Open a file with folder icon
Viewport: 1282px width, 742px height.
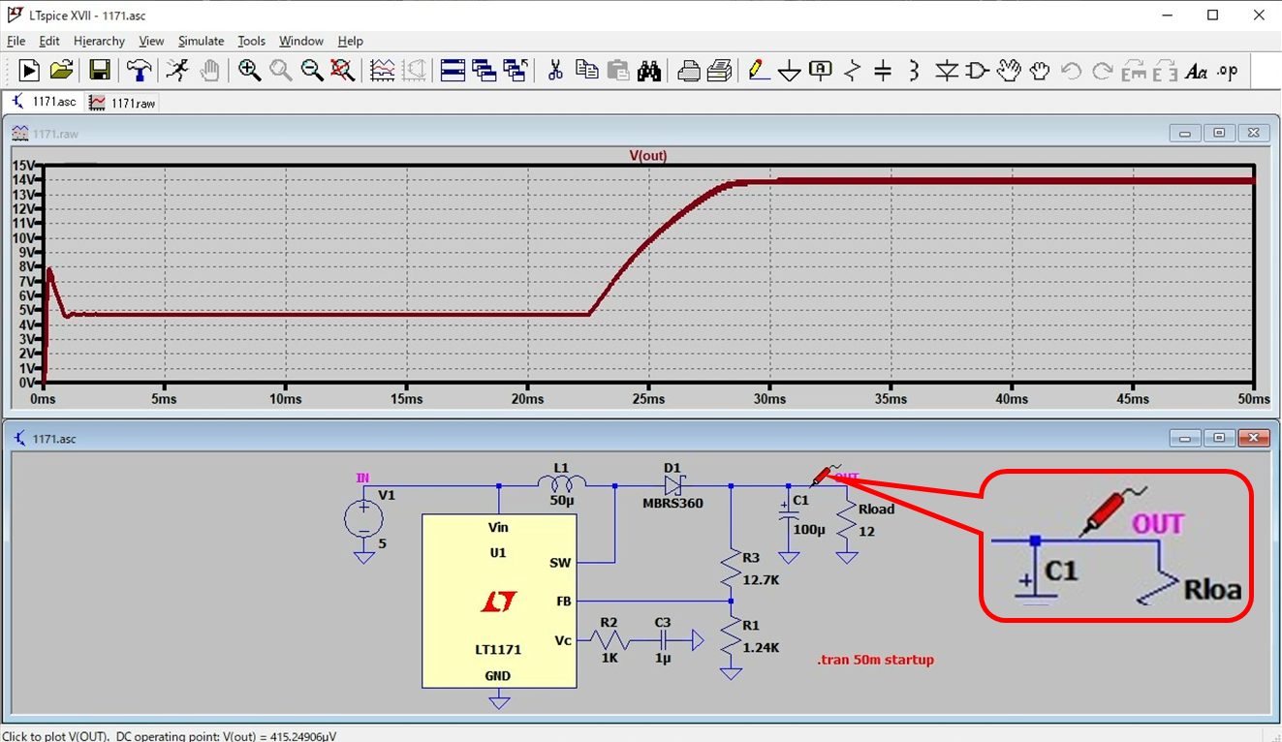(62, 70)
